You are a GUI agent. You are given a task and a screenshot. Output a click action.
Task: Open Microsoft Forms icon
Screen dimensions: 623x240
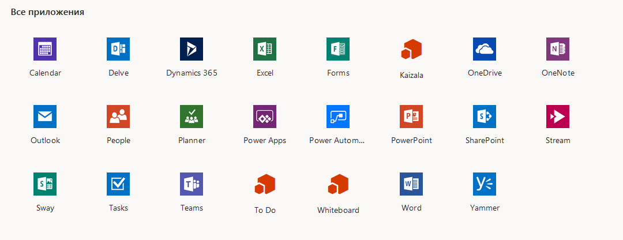338,49
